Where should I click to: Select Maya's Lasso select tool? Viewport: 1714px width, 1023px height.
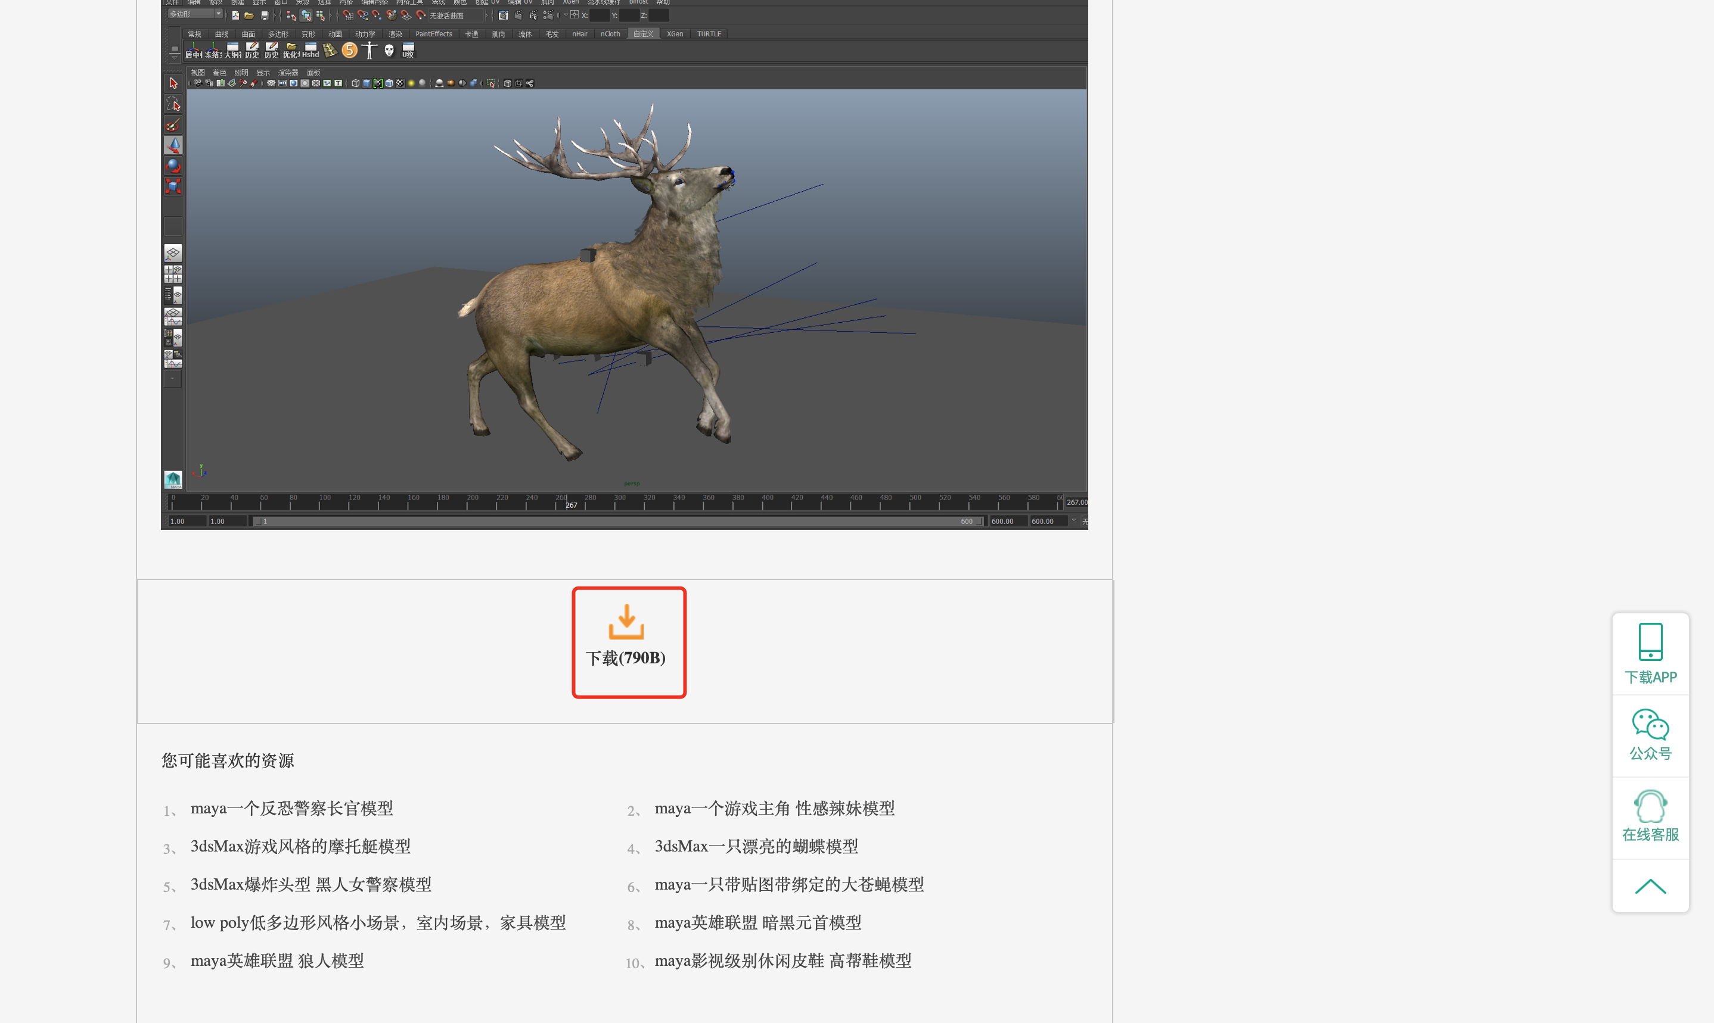coord(173,104)
